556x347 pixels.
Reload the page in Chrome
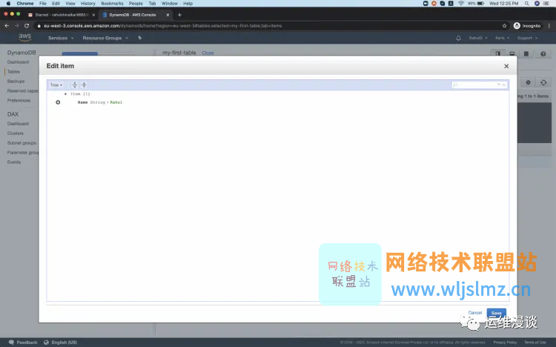pos(27,25)
